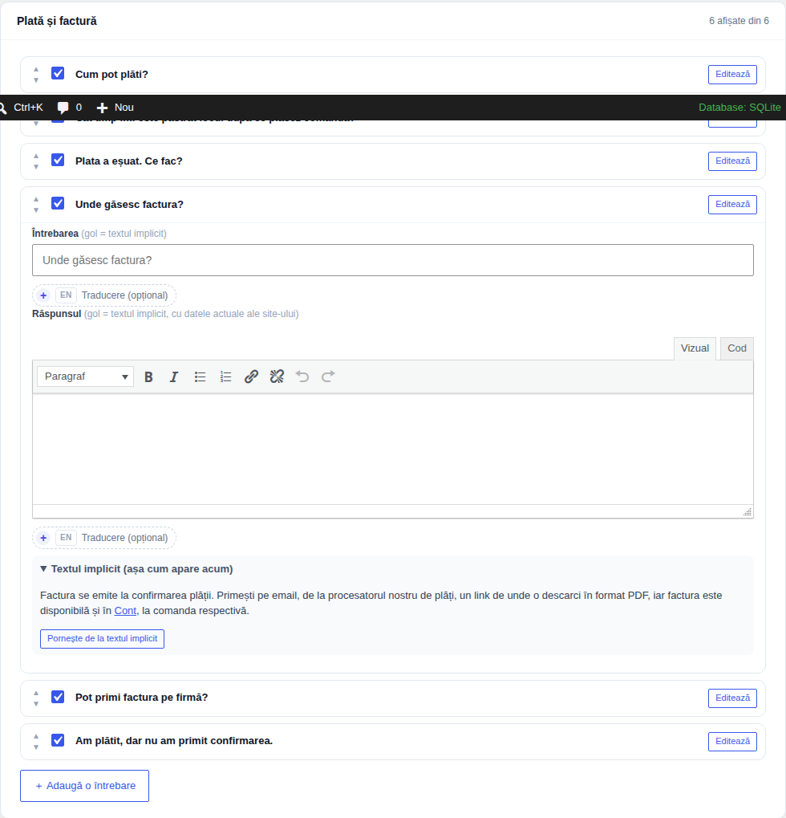Click Editează for 'Am plătit, dar nu am primit confirmarea.'
Image resolution: width=786 pixels, height=818 pixels.
coord(732,741)
